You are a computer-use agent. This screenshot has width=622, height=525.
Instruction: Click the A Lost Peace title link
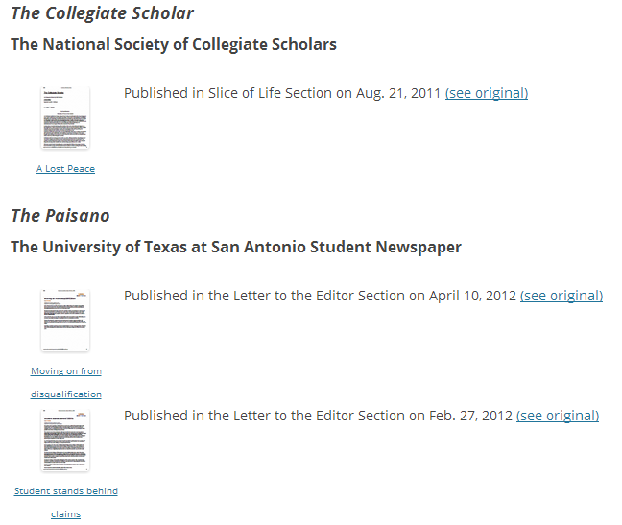coord(65,169)
